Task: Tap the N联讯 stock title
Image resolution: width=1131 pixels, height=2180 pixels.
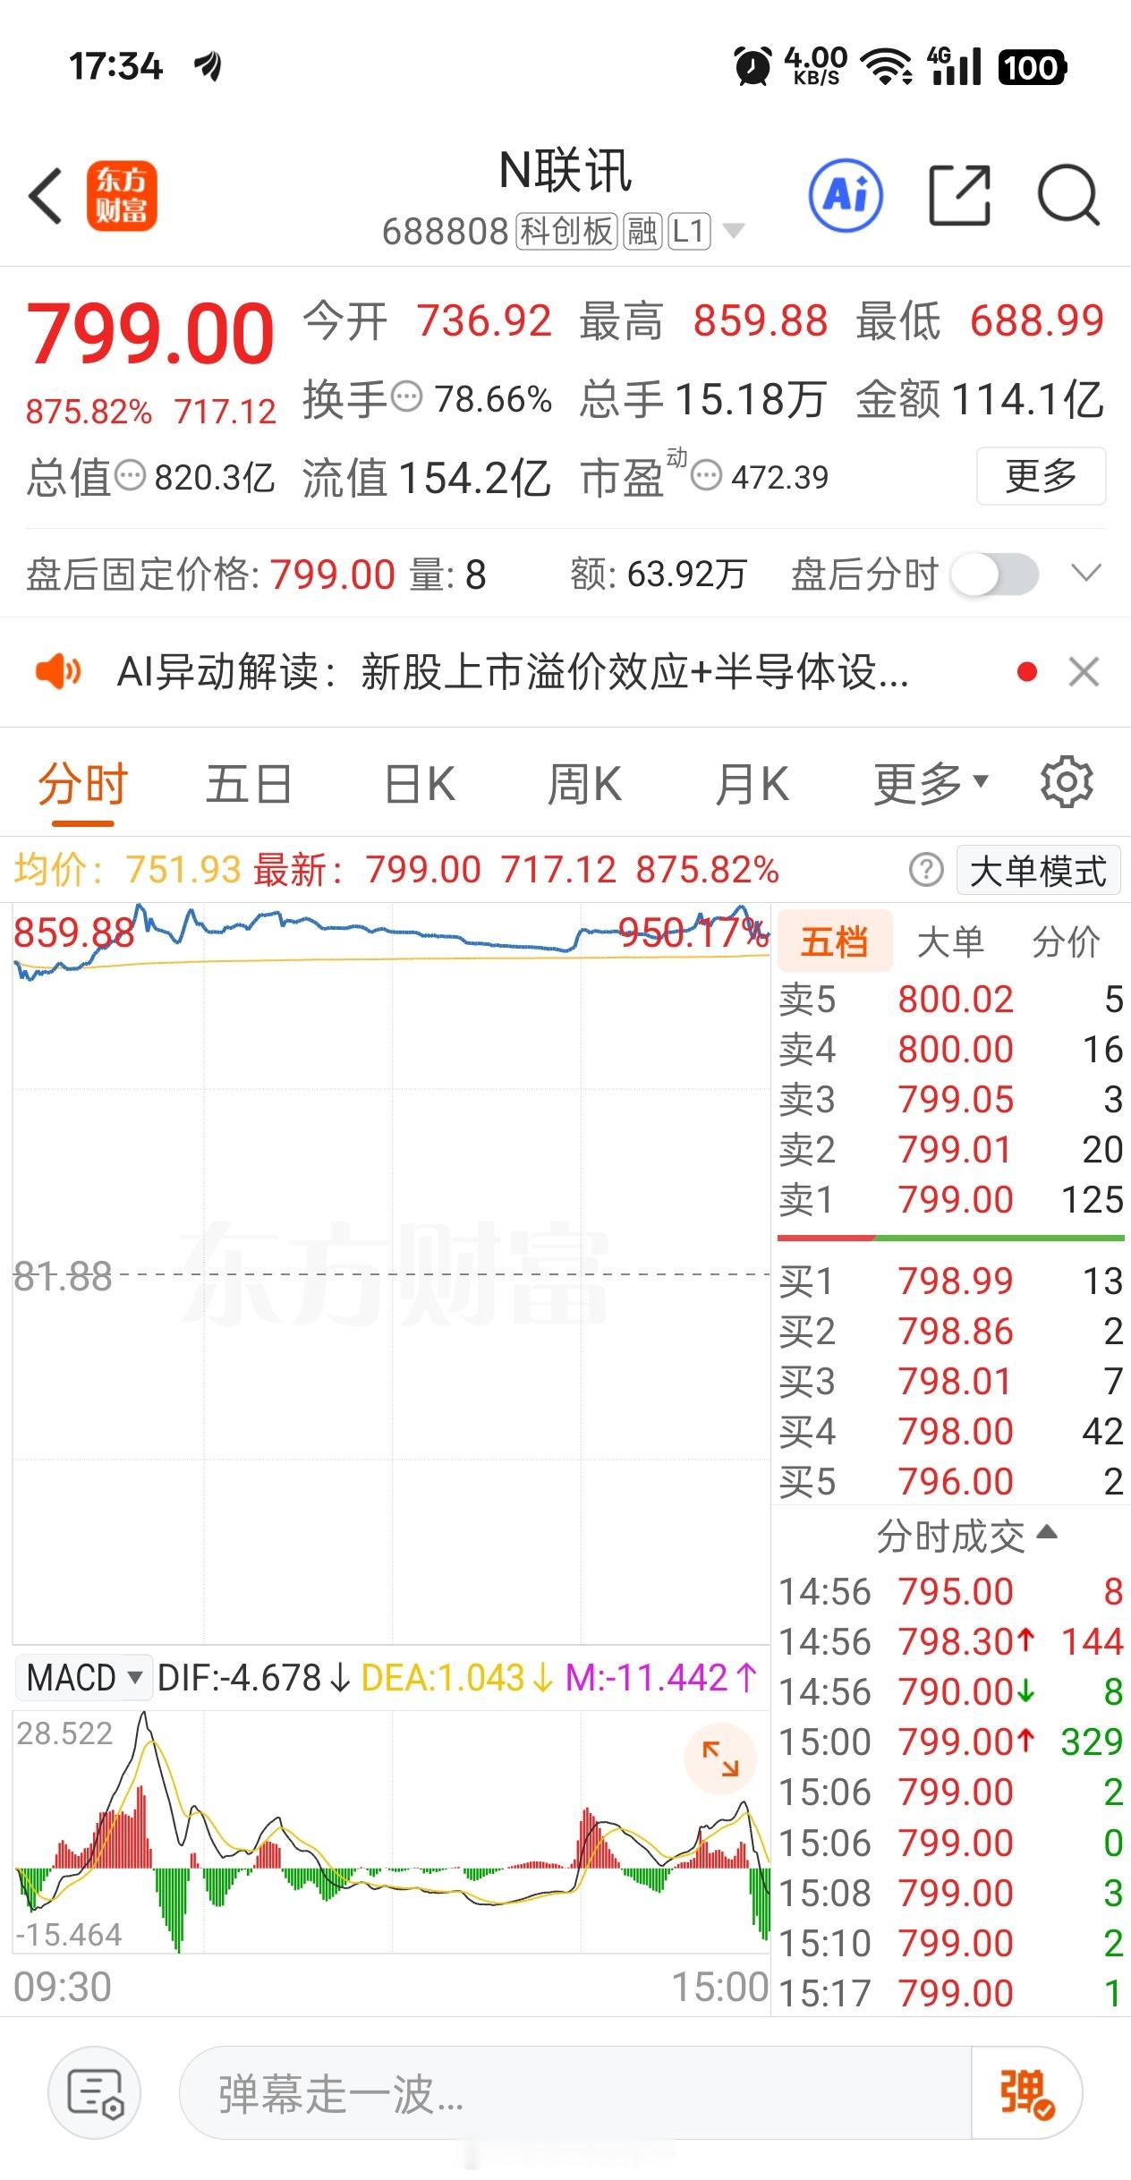Action: (565, 170)
